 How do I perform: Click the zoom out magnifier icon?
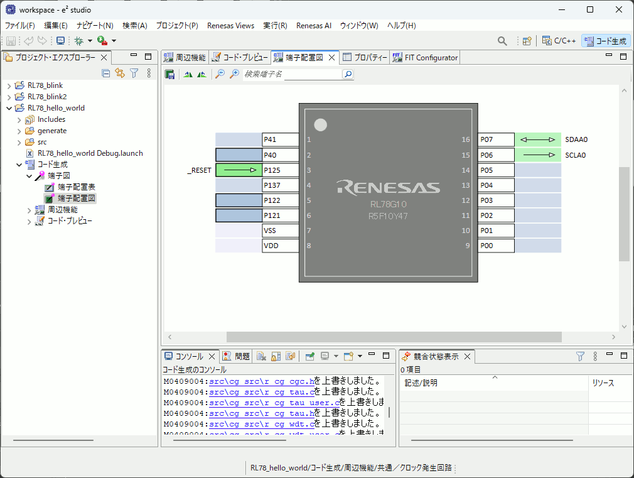pyautogui.click(x=220, y=74)
